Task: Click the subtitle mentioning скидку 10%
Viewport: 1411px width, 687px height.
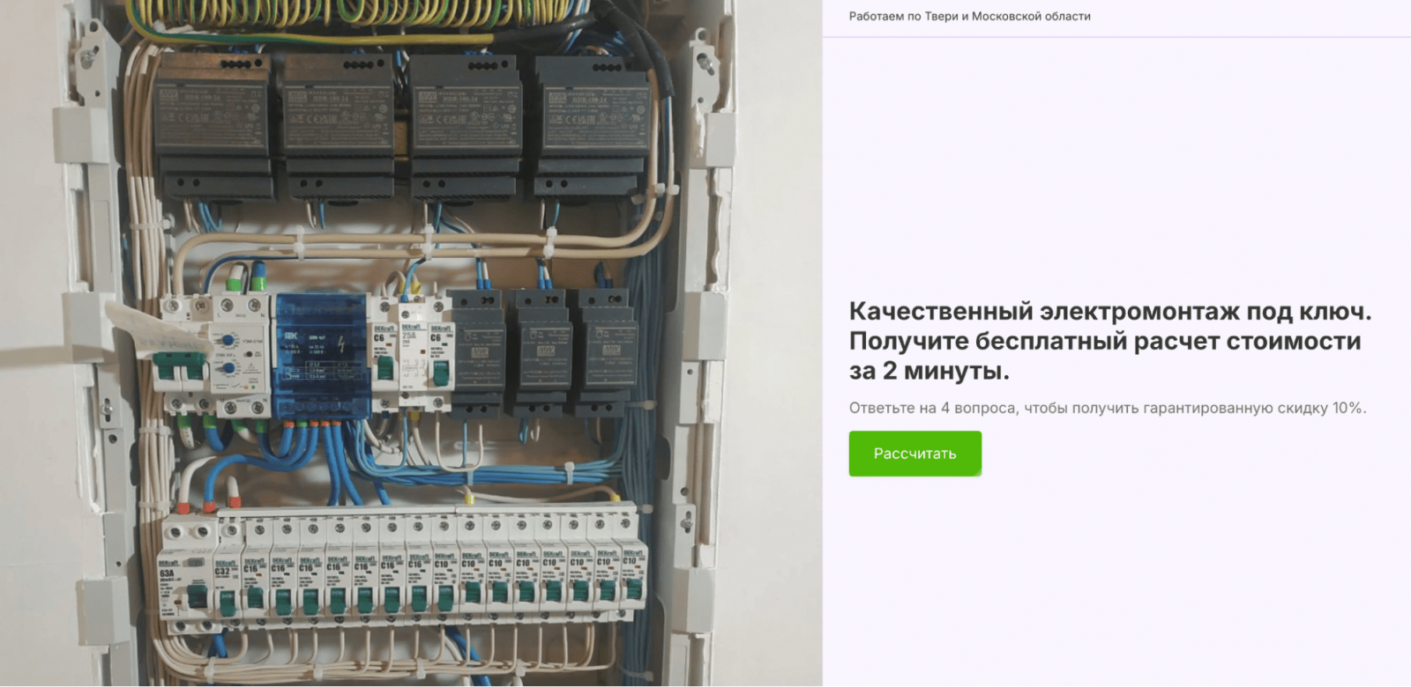Action: click(1108, 408)
